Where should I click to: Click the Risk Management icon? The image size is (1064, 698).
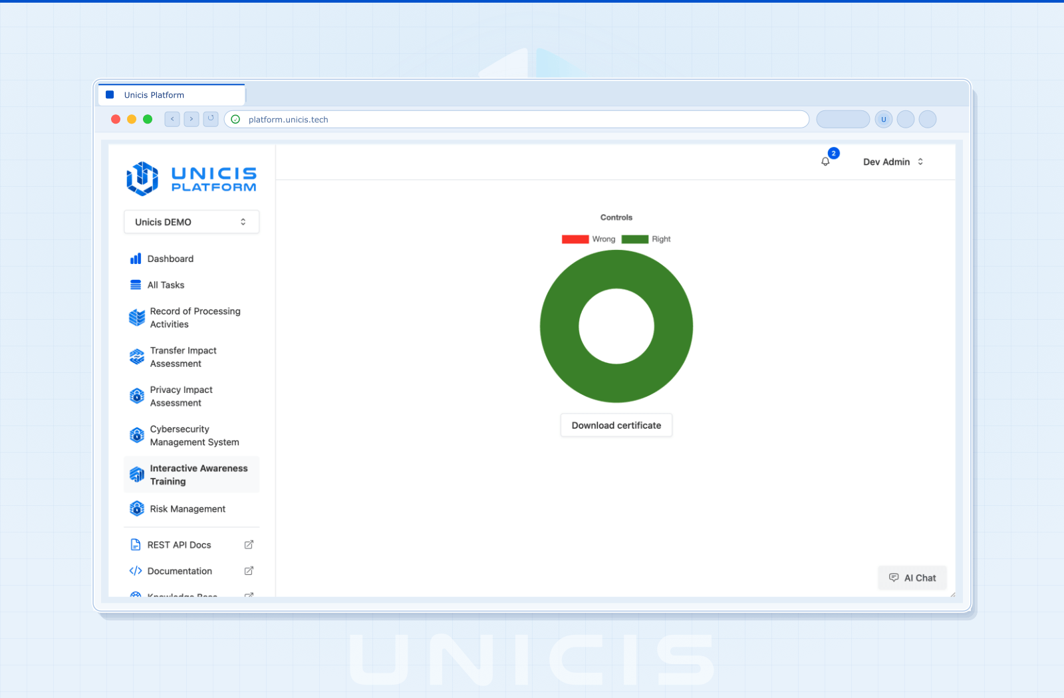(x=137, y=509)
